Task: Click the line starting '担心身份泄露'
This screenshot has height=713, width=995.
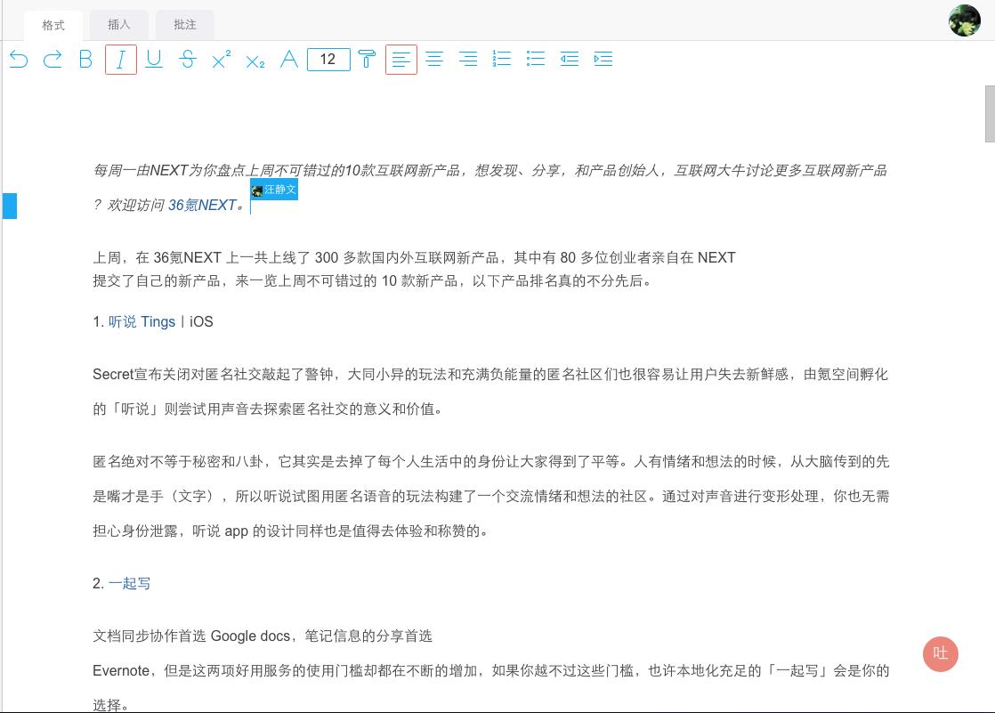Action: [291, 531]
